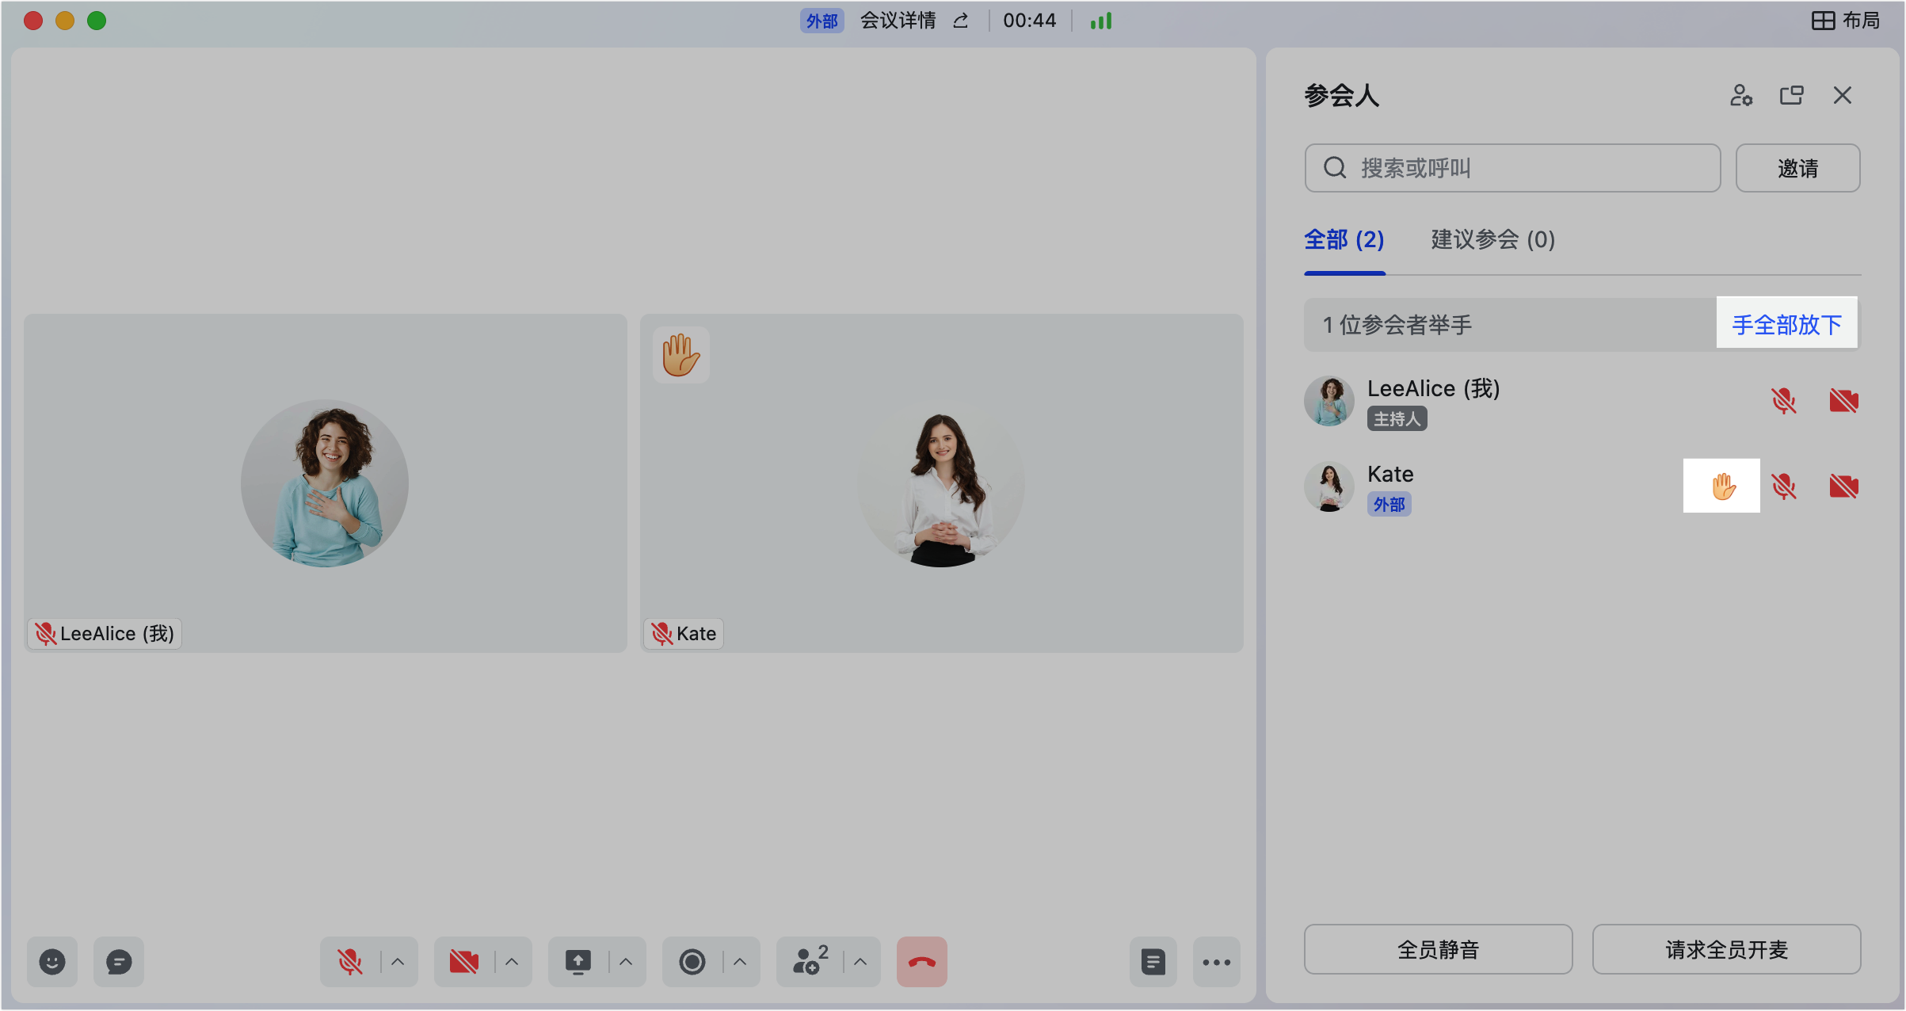The image size is (1906, 1011).
Task: Click Kate name label on video tile
Action: click(x=684, y=634)
